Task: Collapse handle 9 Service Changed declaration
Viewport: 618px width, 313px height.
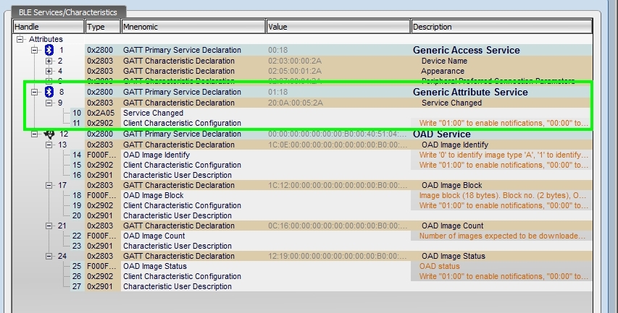Action: [49, 103]
